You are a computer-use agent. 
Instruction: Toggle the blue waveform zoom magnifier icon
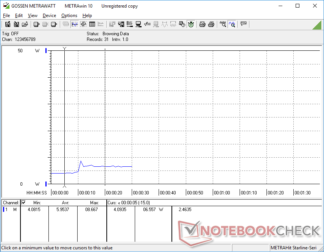[x=232, y=24]
